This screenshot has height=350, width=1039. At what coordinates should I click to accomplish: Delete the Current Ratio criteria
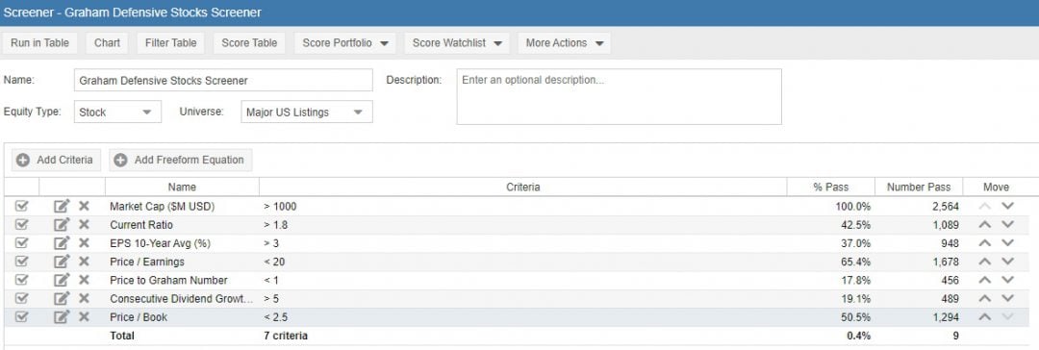tap(84, 225)
